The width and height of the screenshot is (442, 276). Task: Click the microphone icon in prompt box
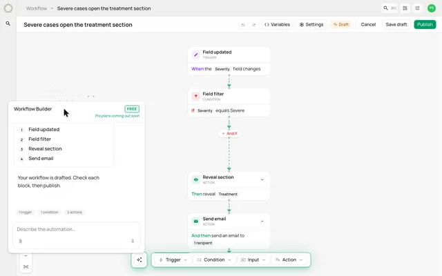click(x=133, y=241)
